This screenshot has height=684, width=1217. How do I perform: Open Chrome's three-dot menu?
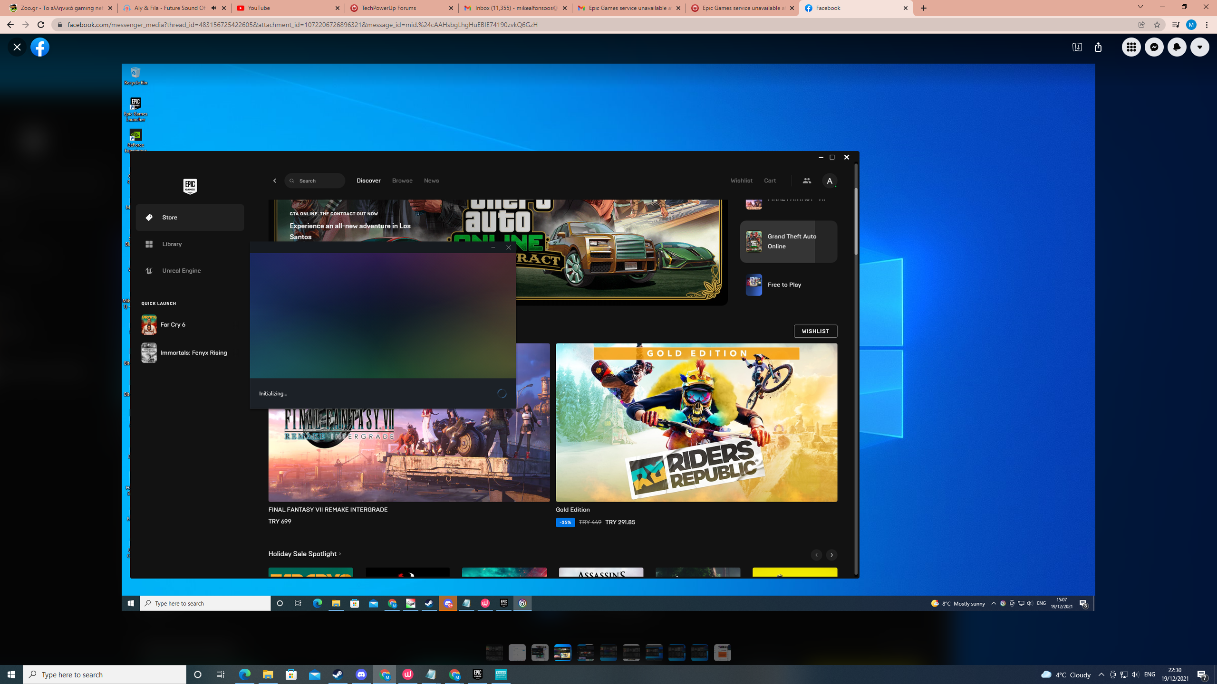point(1207,25)
